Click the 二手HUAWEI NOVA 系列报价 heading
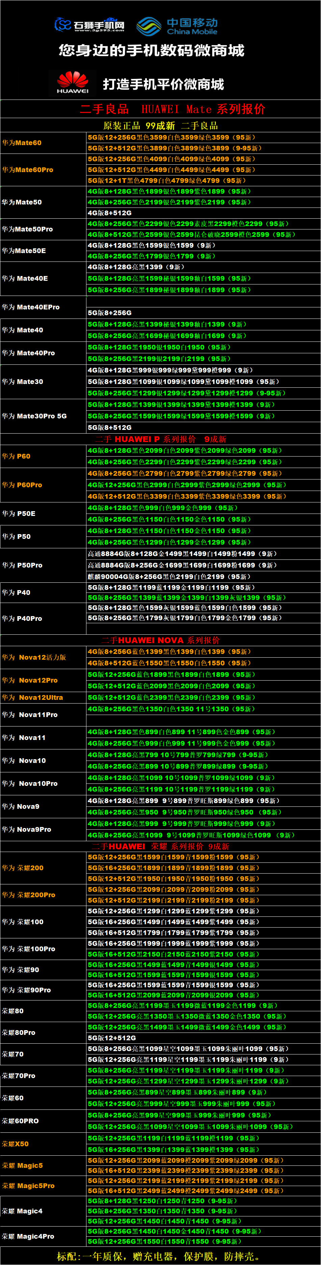 click(161, 640)
